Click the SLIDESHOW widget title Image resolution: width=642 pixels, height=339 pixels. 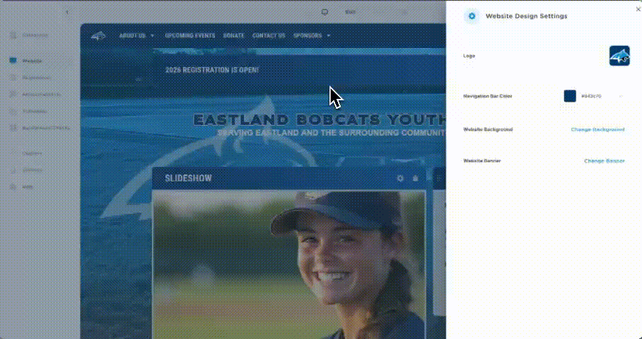click(x=188, y=178)
